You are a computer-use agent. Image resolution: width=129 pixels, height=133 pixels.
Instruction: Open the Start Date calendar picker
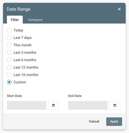tap(53, 105)
